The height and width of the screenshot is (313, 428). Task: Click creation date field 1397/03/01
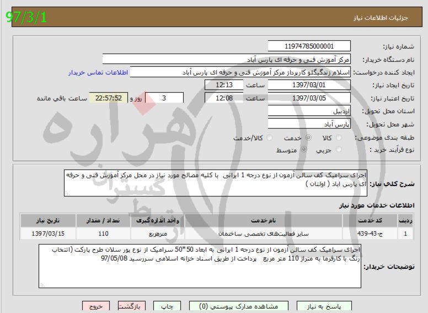coord(309,85)
